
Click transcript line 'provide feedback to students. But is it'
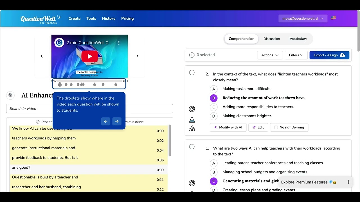pos(45,158)
